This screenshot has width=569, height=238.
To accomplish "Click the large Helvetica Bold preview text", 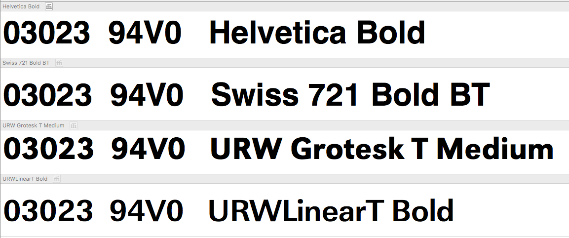I will 317,32.
